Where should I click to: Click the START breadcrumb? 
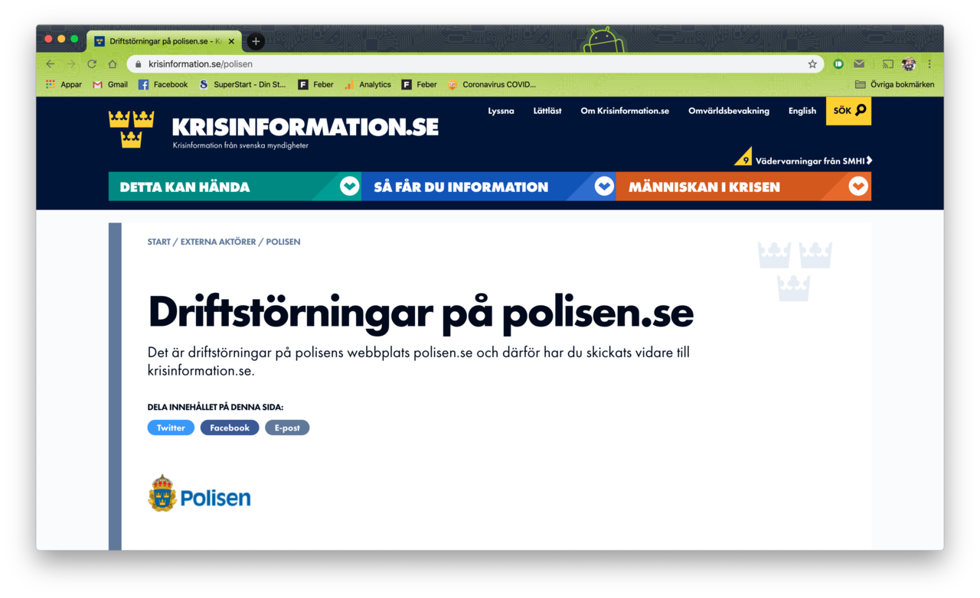tap(159, 242)
